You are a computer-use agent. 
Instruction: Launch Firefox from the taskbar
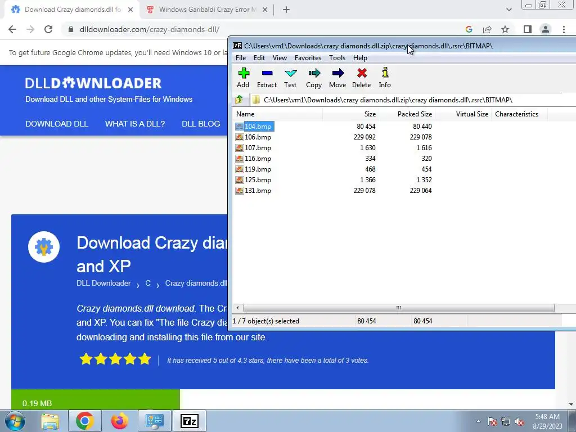[x=119, y=421]
